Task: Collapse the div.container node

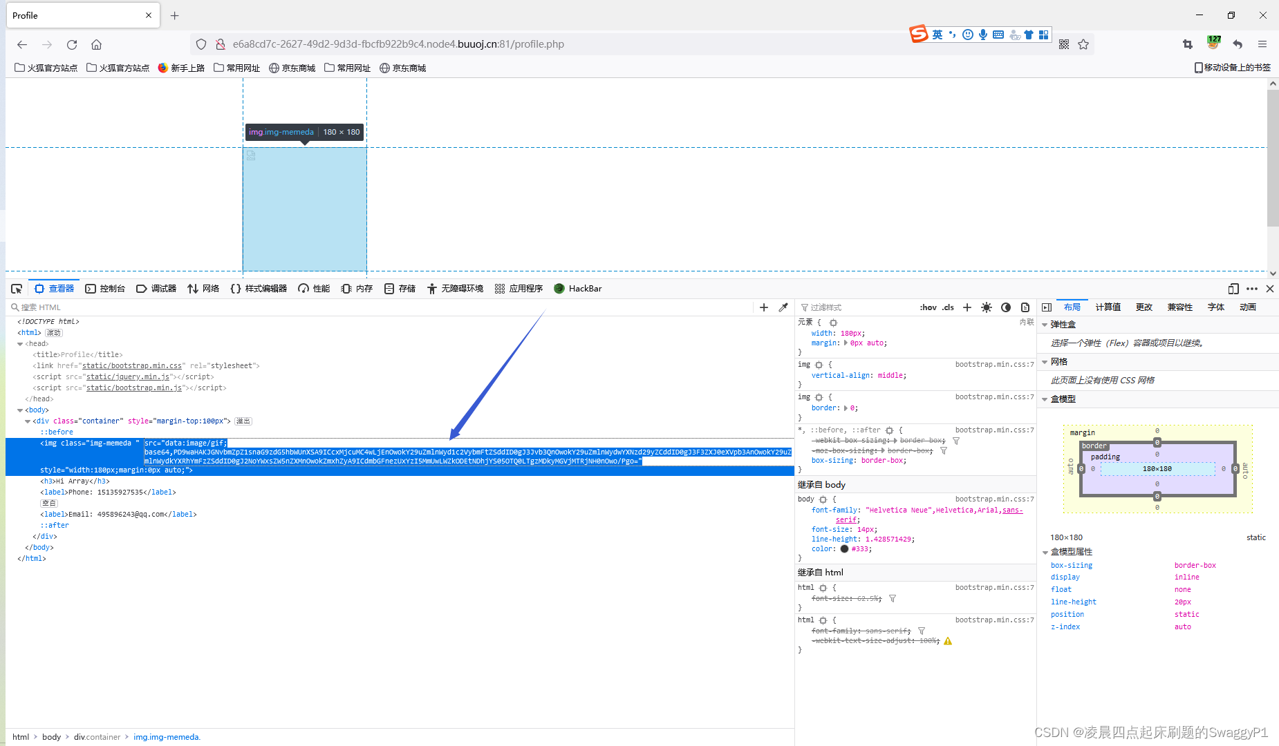Action: (x=28, y=421)
